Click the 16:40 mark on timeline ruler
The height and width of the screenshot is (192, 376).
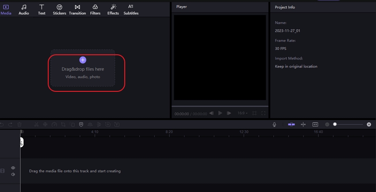318,132
